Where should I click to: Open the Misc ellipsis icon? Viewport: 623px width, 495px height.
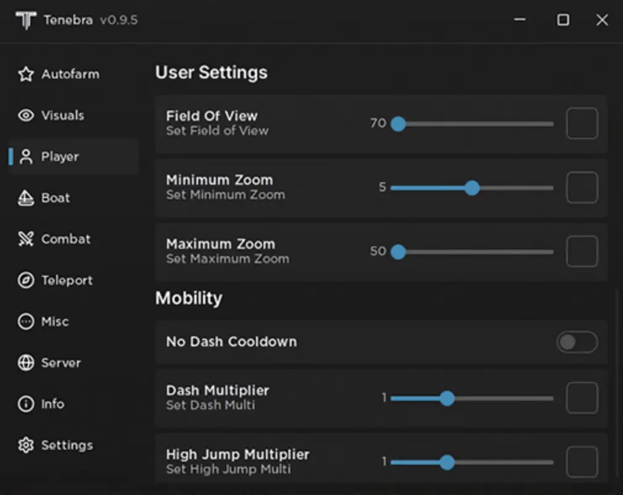click(x=26, y=322)
